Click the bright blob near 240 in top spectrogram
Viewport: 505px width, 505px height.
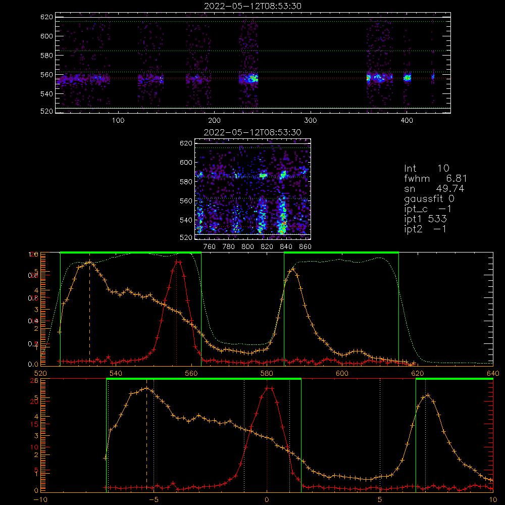252,78
